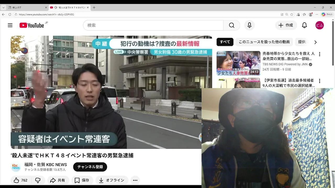Screen dimensions: 335x188
Task: Click 24万 回視聴・9 日前 metadata
Action: [x=277, y=69]
